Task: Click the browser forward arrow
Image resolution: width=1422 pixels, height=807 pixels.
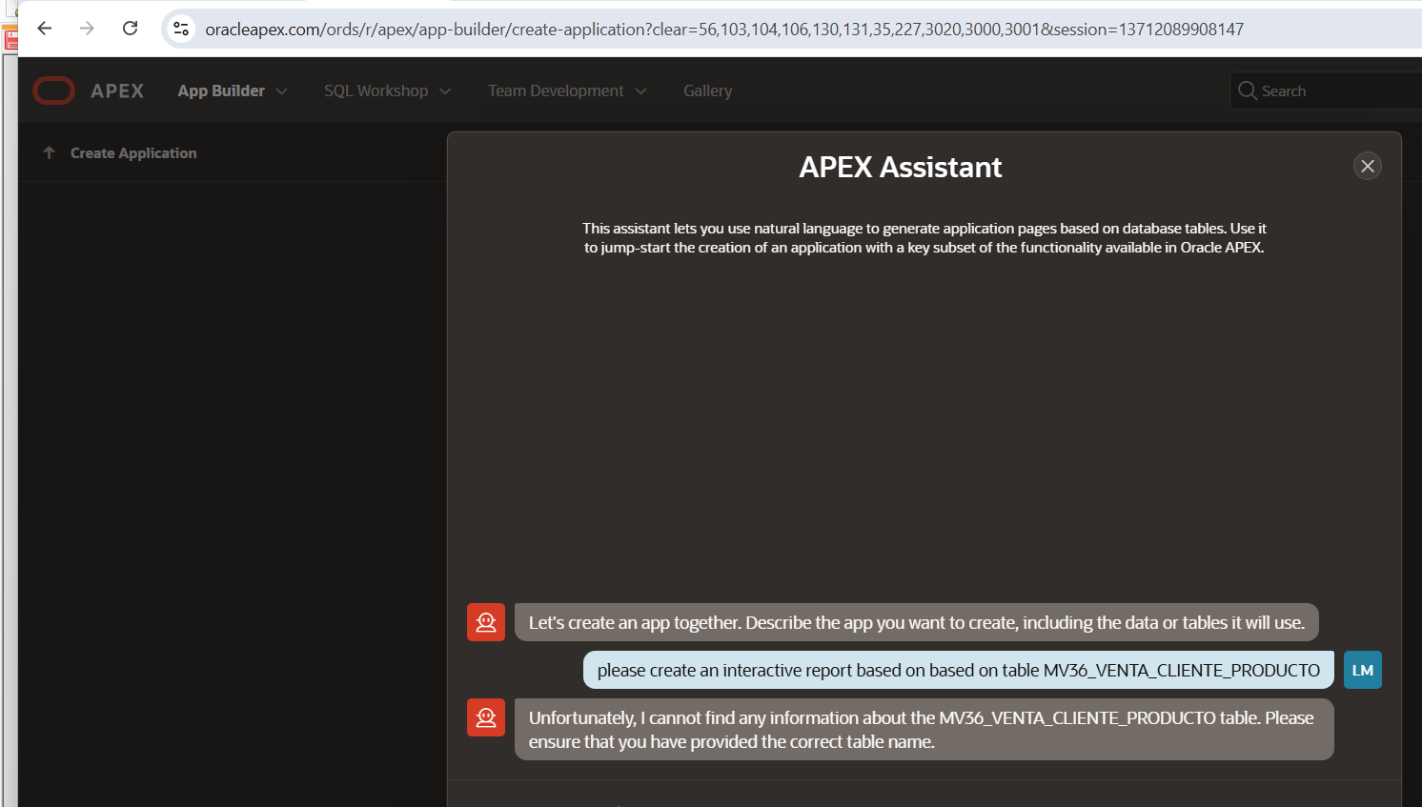Action: [88, 29]
